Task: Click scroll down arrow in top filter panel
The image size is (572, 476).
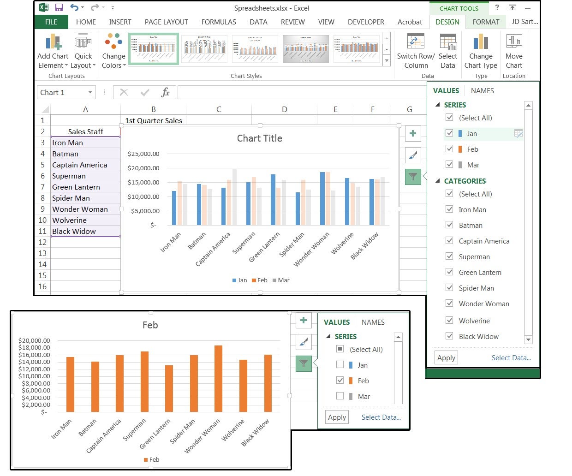Action: click(529, 340)
